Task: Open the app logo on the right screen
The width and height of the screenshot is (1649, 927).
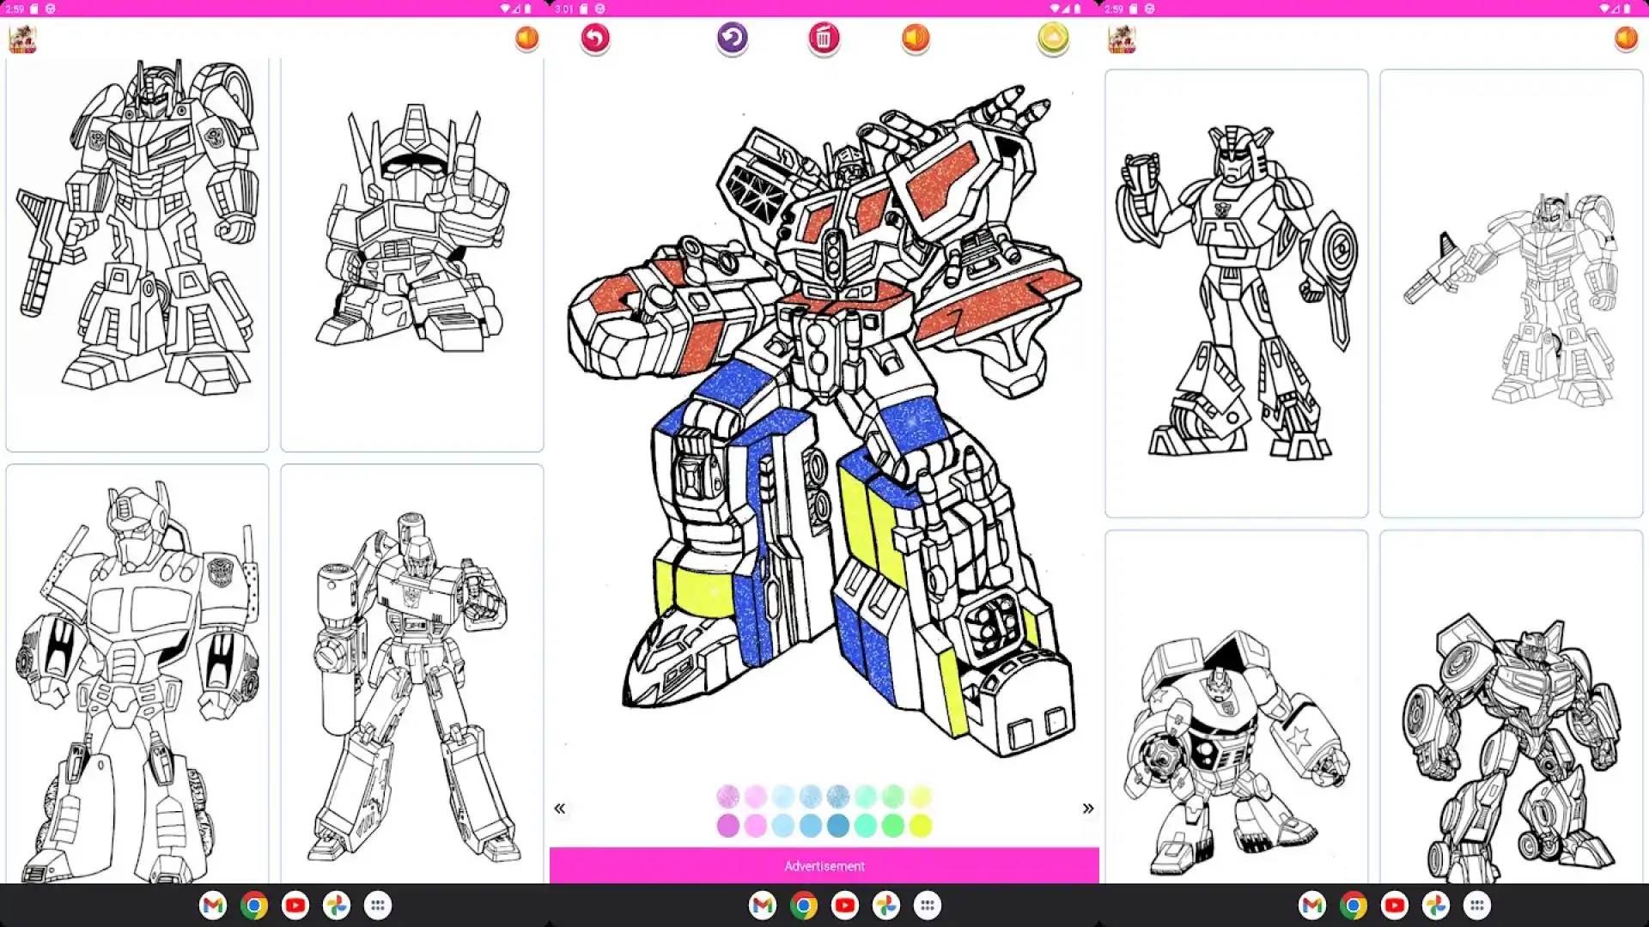Action: pos(1122,39)
